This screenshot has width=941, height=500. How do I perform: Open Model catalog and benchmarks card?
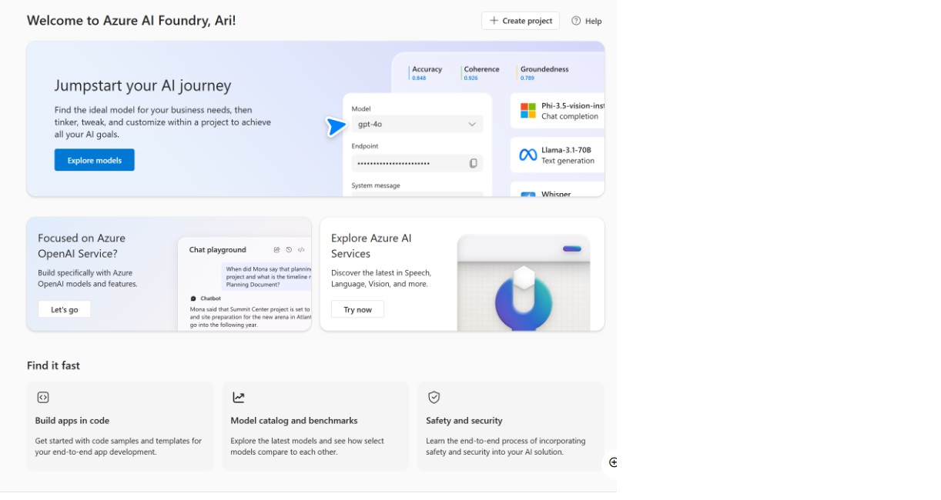click(316, 426)
